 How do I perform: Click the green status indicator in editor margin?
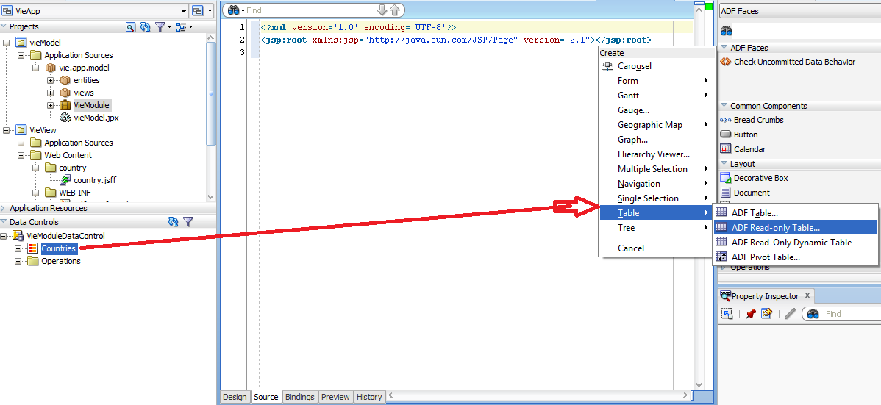pyautogui.click(x=709, y=7)
